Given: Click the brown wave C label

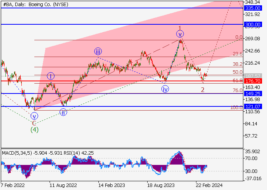Looking at the screenshot, I should tap(34, 123).
